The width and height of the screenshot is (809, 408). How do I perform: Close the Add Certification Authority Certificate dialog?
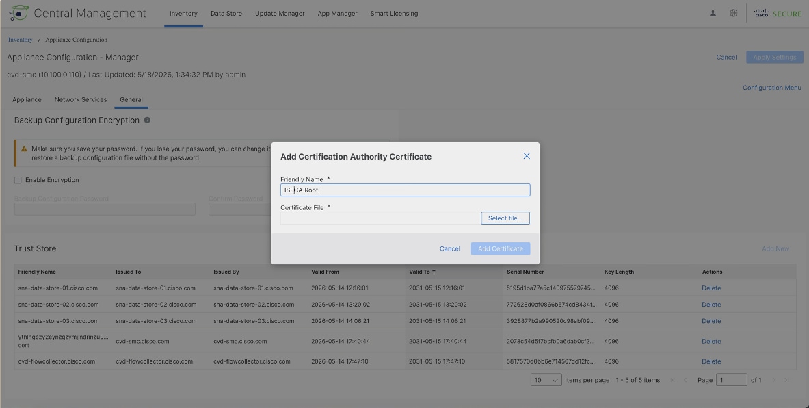coord(527,156)
